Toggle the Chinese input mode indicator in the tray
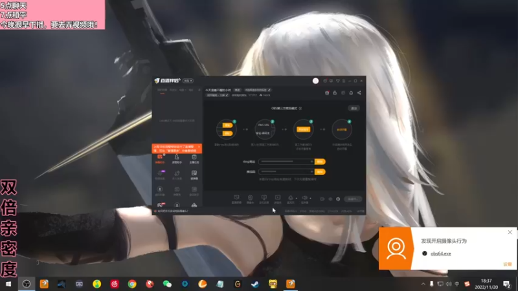 pyautogui.click(x=457, y=284)
